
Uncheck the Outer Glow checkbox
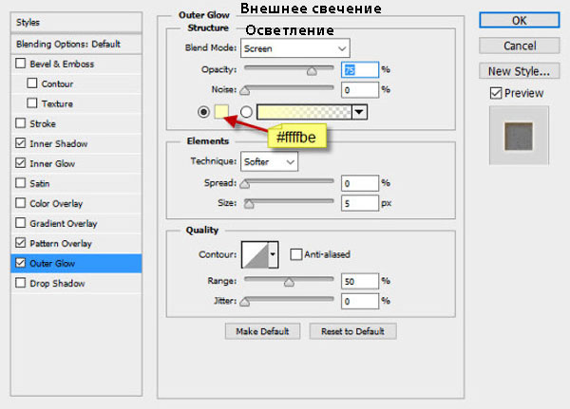point(20,263)
